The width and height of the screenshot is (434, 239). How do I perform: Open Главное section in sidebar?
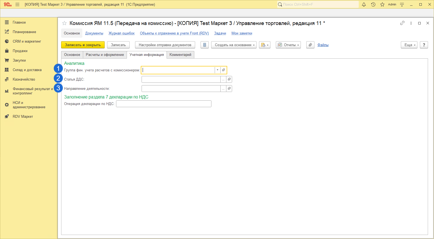click(x=19, y=23)
